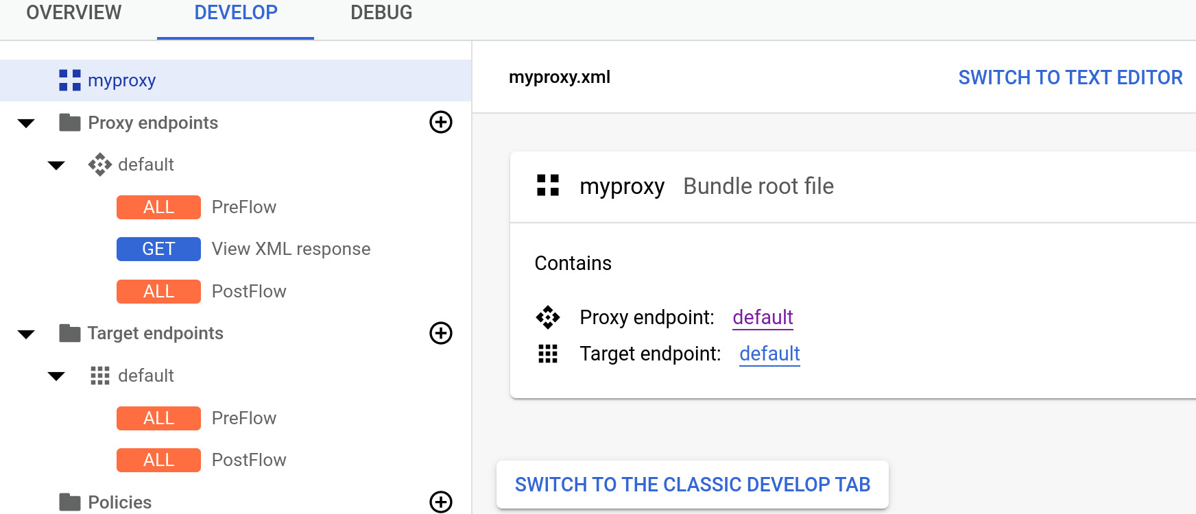Collapse the Target endpoints section
The width and height of the screenshot is (1196, 514).
26,334
